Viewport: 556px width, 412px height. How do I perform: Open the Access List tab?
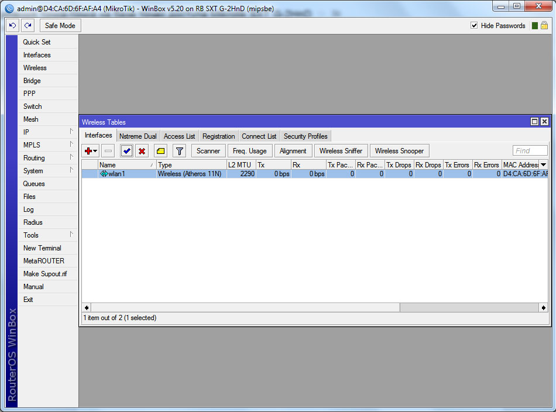click(179, 136)
